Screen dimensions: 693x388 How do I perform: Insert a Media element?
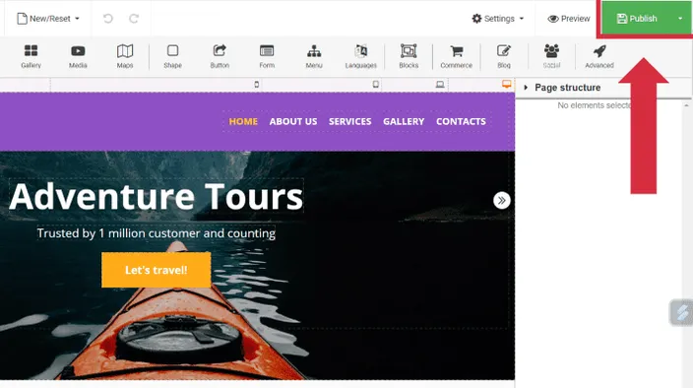tap(78, 56)
